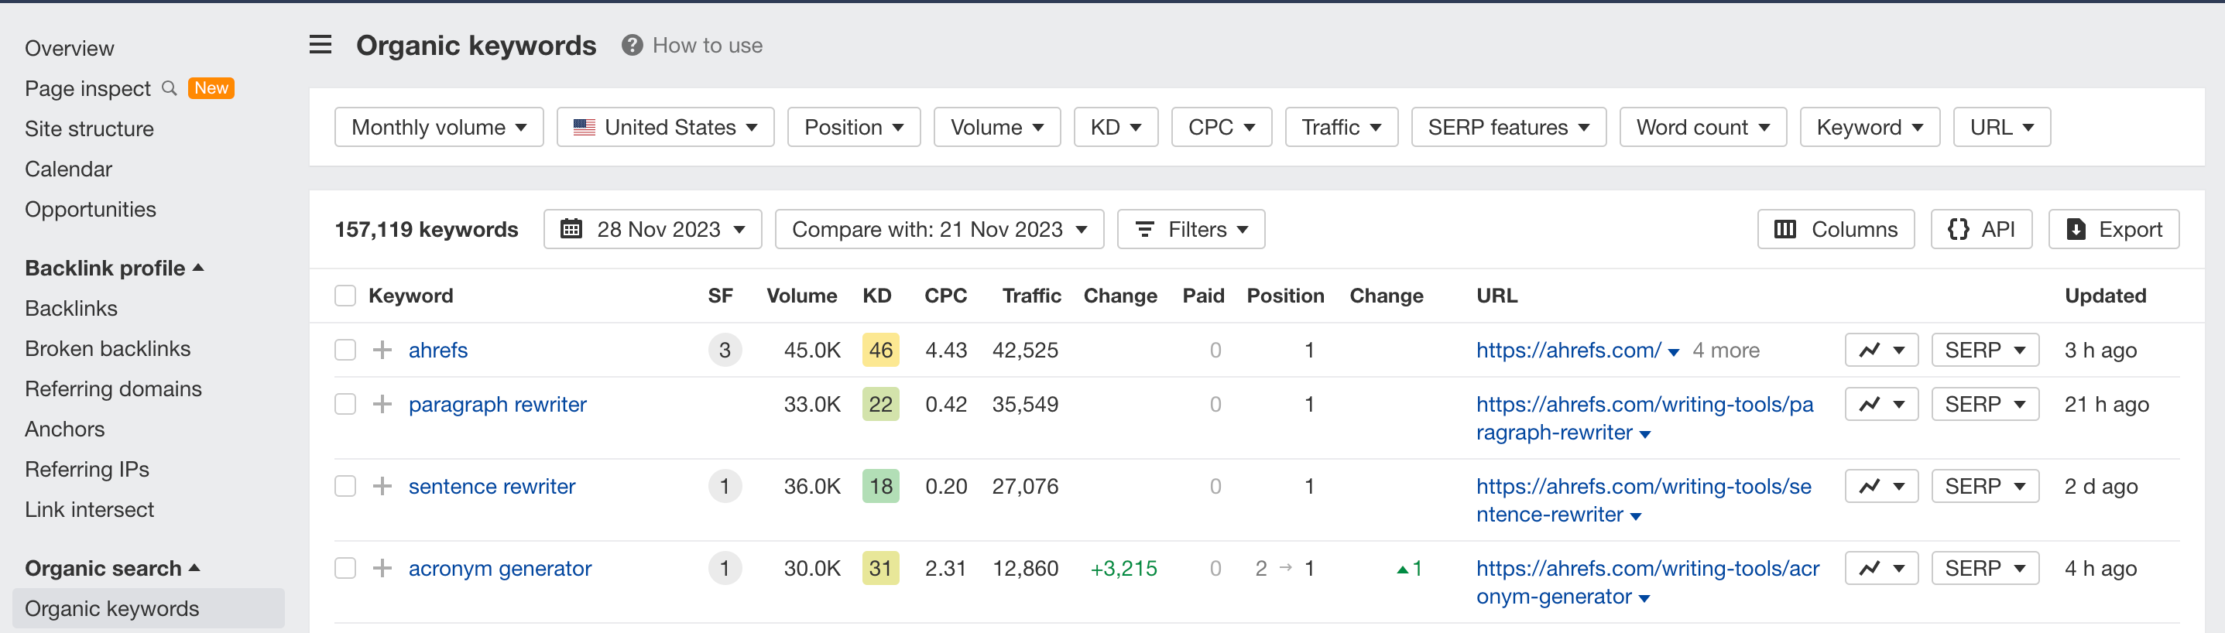The image size is (2225, 633).
Task: Check the sentence rewriter row checkbox
Action: (345, 486)
